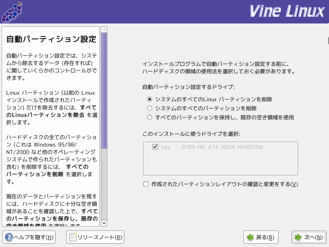
Task: Uncheck the sda drive checkbox
Action: point(155,147)
